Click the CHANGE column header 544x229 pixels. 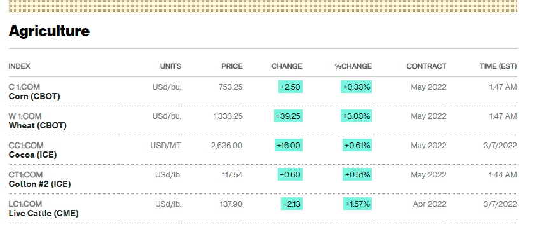coord(287,66)
